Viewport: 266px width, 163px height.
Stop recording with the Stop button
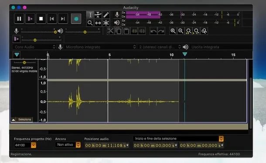(x=41, y=19)
